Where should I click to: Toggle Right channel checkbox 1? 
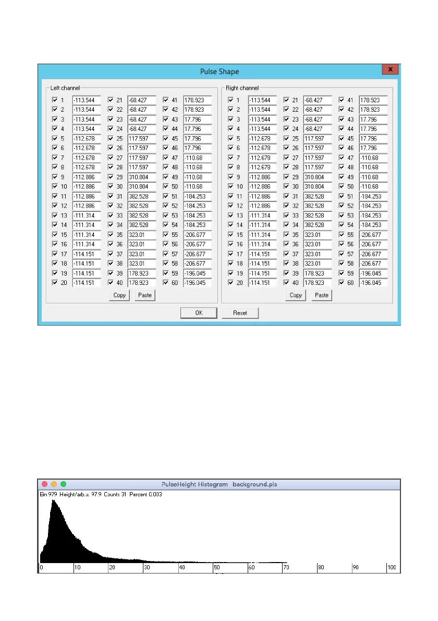pos(230,100)
